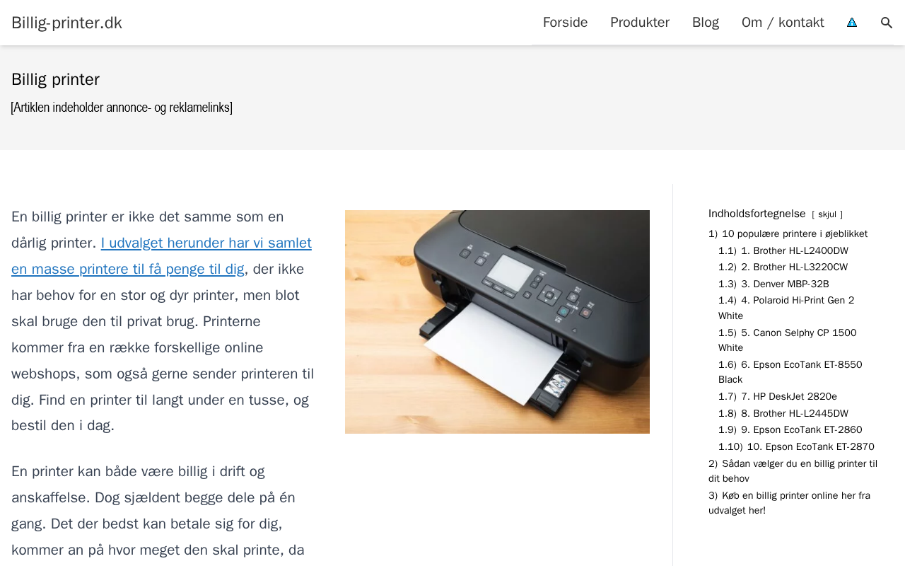Image resolution: width=905 pixels, height=566 pixels.
Task: Jump to Denver MBP-32B section
Action: point(773,284)
